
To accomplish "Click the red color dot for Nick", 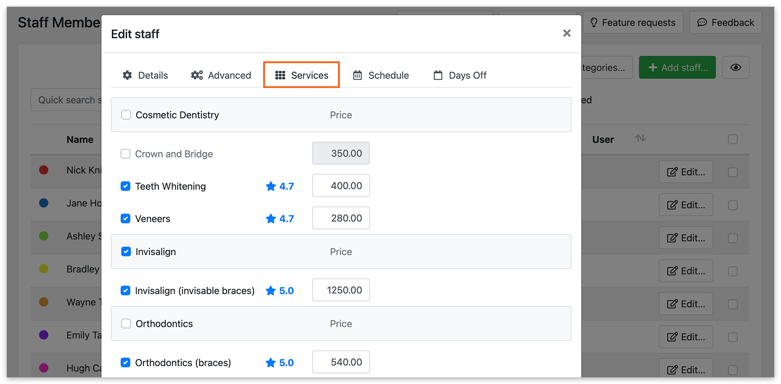I will tap(44, 170).
